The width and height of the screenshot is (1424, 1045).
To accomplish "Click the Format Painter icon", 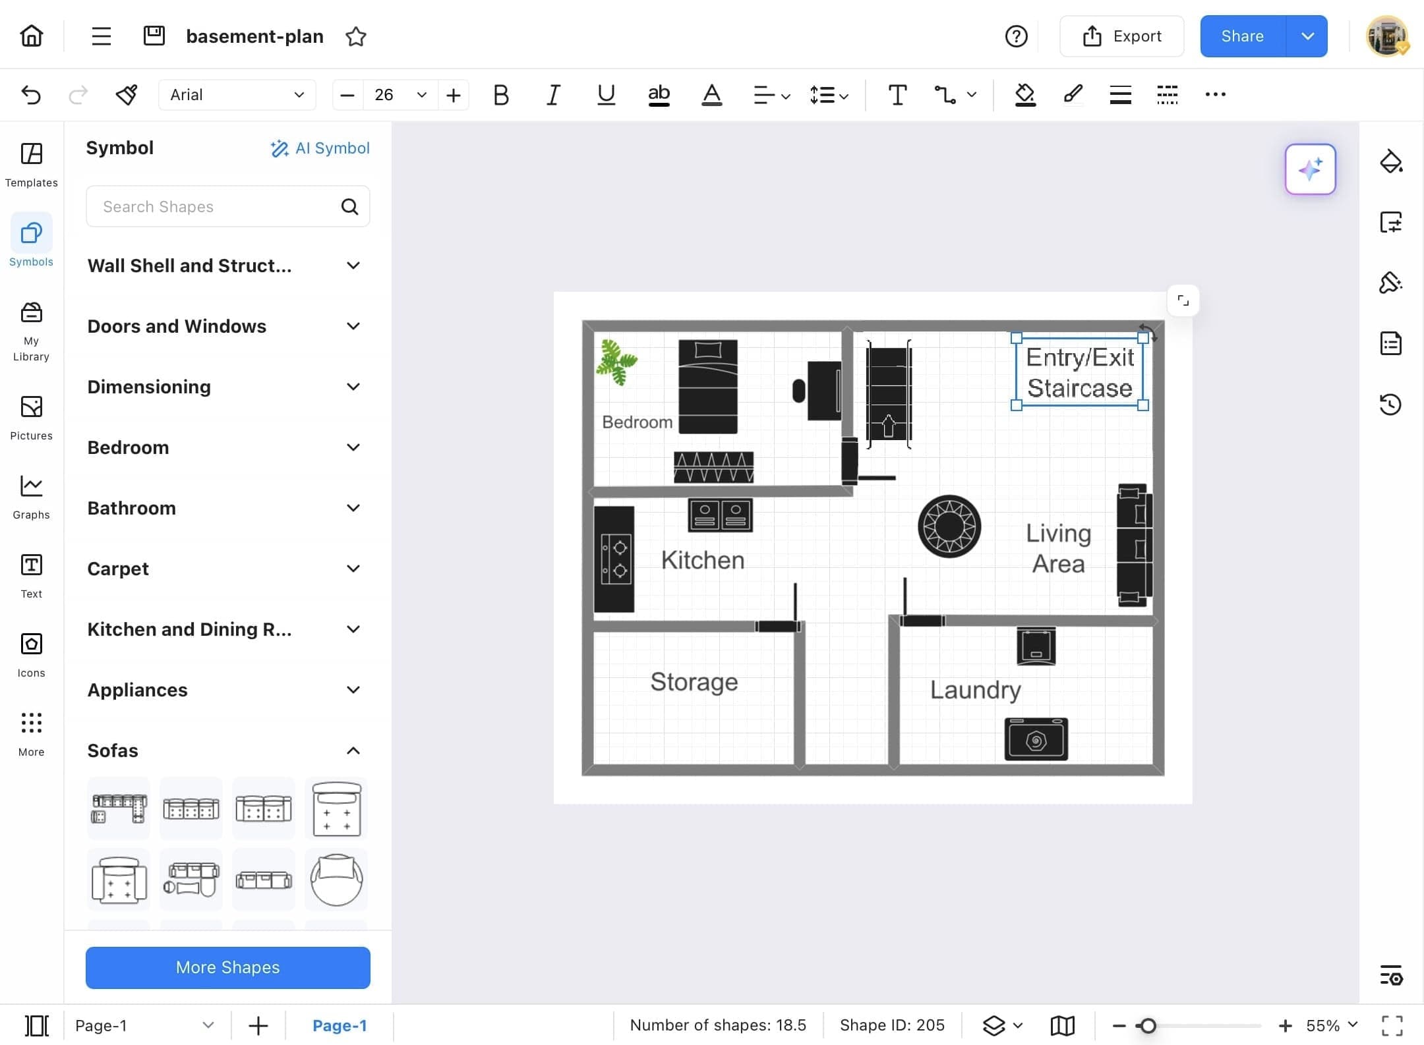I will coord(127,95).
